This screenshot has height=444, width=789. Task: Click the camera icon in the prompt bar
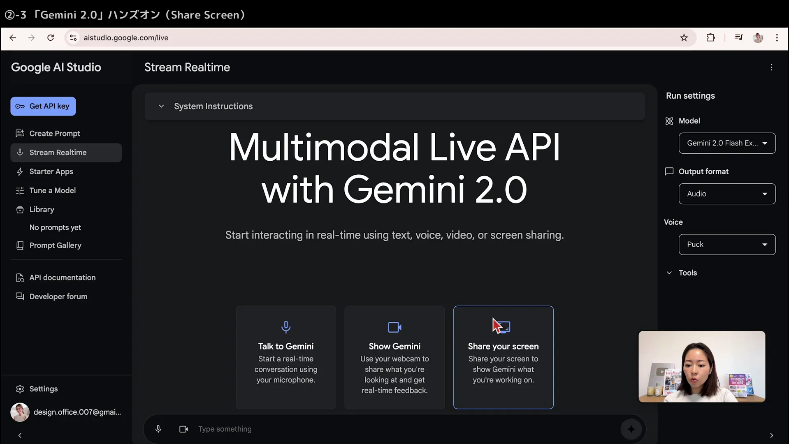[183, 429]
